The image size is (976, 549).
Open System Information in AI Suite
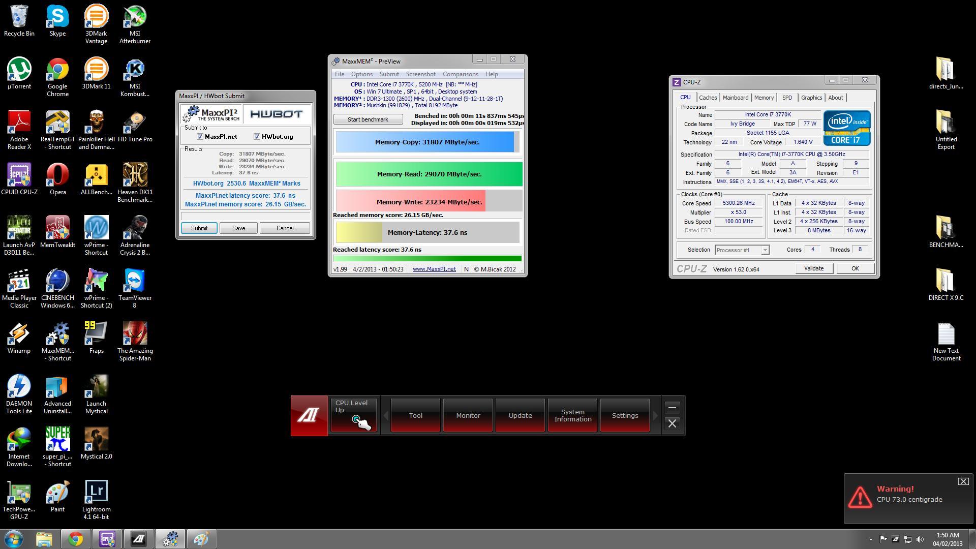coord(572,416)
